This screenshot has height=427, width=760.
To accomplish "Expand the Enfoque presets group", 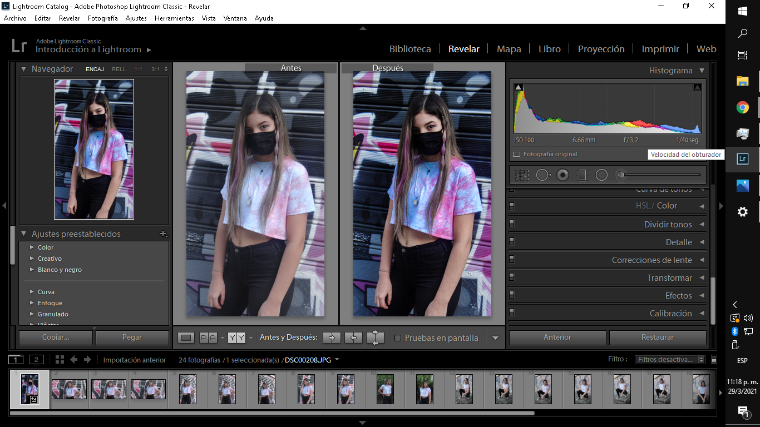I will click(32, 303).
